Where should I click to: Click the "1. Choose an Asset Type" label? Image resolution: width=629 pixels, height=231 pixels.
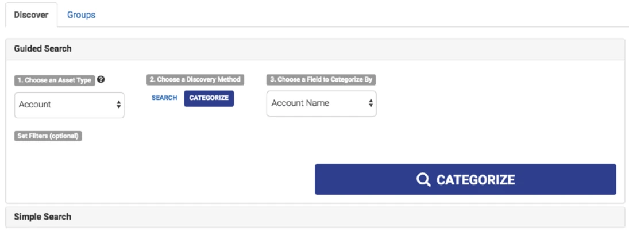54,80
